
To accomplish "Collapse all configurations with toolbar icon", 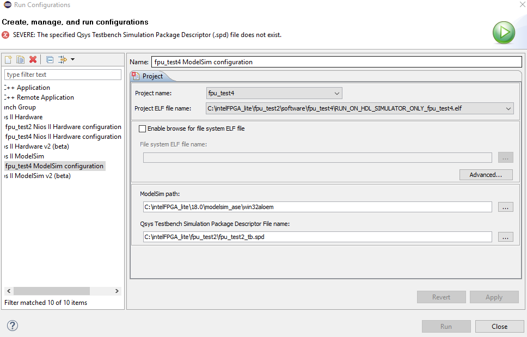I will [50, 59].
